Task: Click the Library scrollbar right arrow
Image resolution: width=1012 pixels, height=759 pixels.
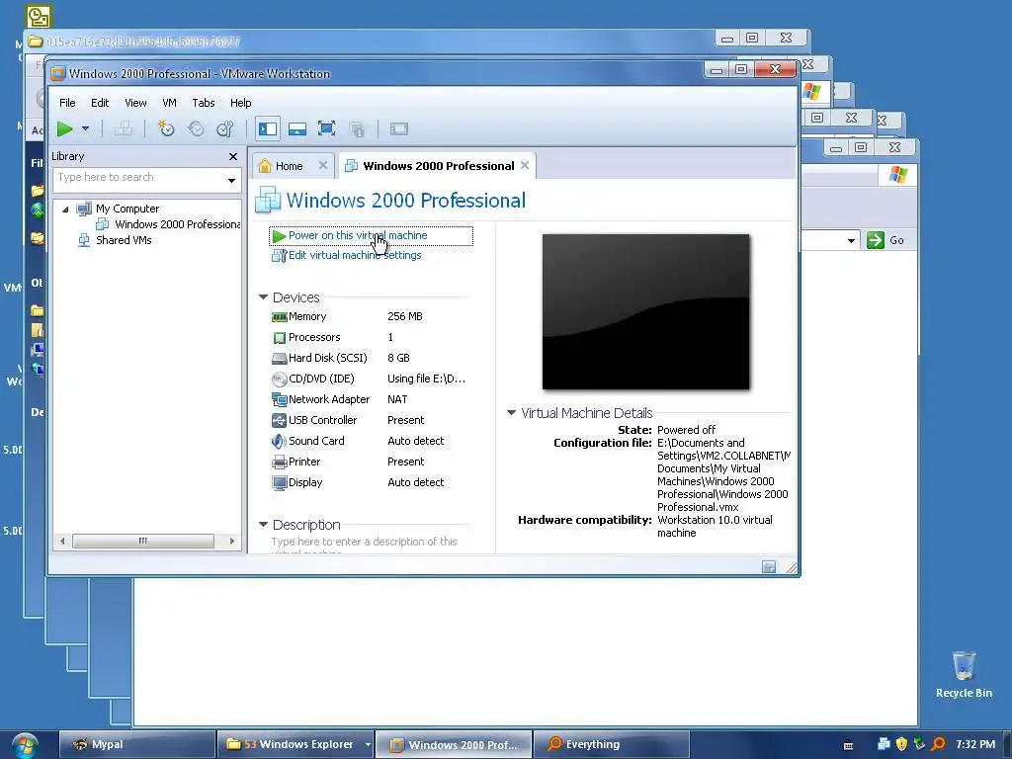Action: tap(231, 541)
